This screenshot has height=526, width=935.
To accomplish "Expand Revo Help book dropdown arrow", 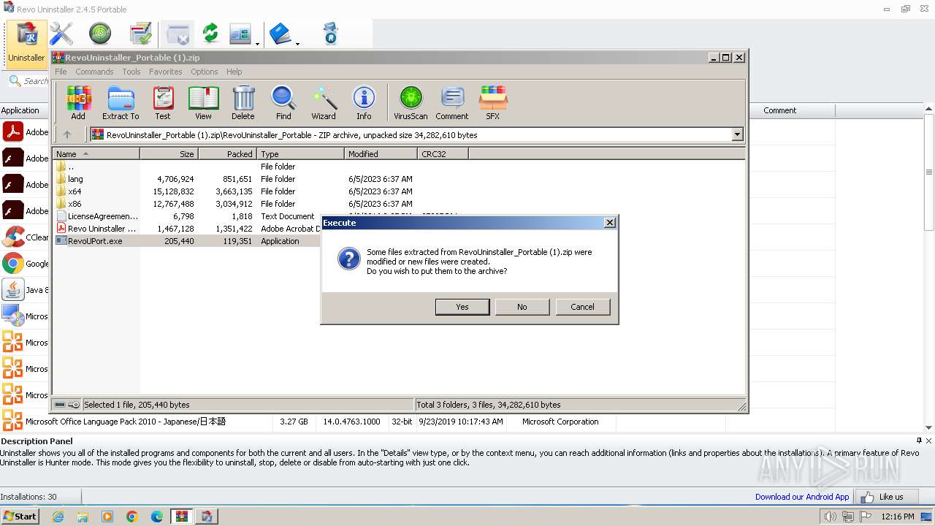I will click(297, 43).
